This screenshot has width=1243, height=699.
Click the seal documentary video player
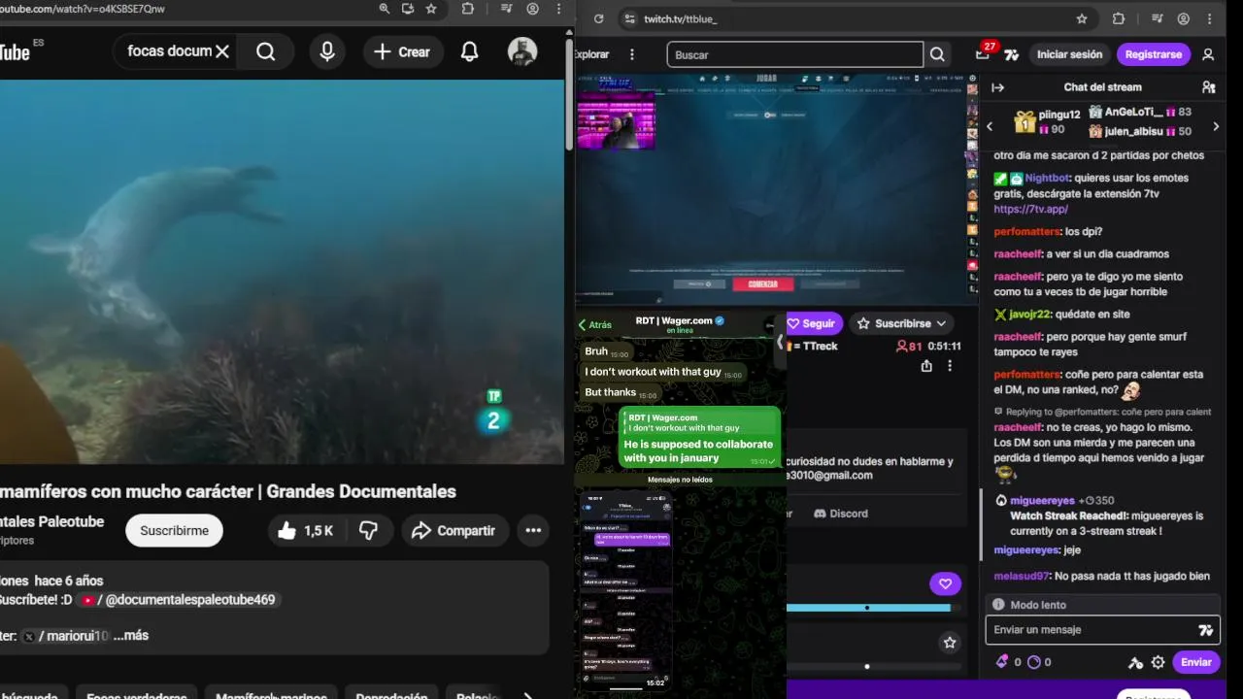pyautogui.click(x=282, y=271)
